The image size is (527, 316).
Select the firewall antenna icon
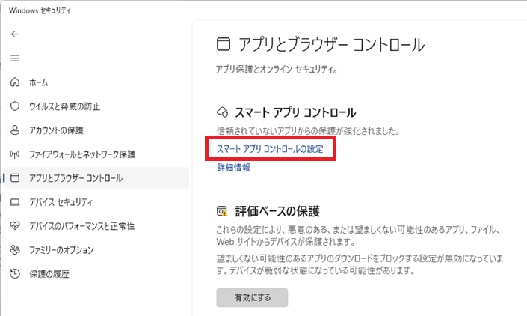click(15, 154)
